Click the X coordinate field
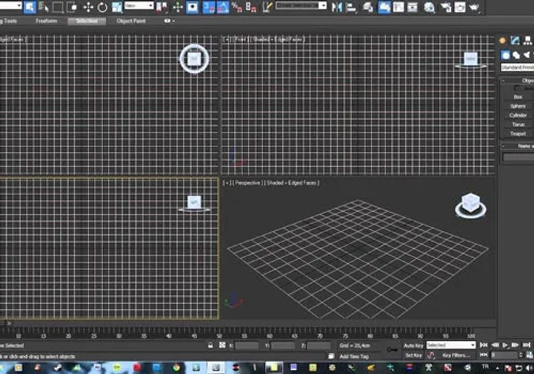Screen dimensions: 534x374 click(x=247, y=346)
